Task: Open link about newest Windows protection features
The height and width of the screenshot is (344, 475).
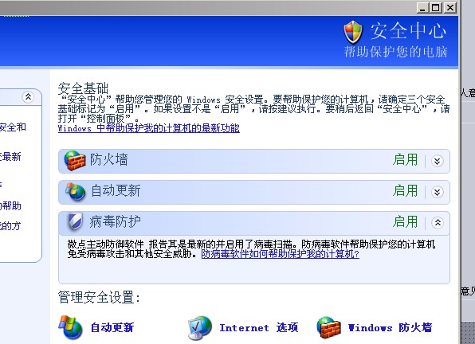Action: [x=149, y=128]
